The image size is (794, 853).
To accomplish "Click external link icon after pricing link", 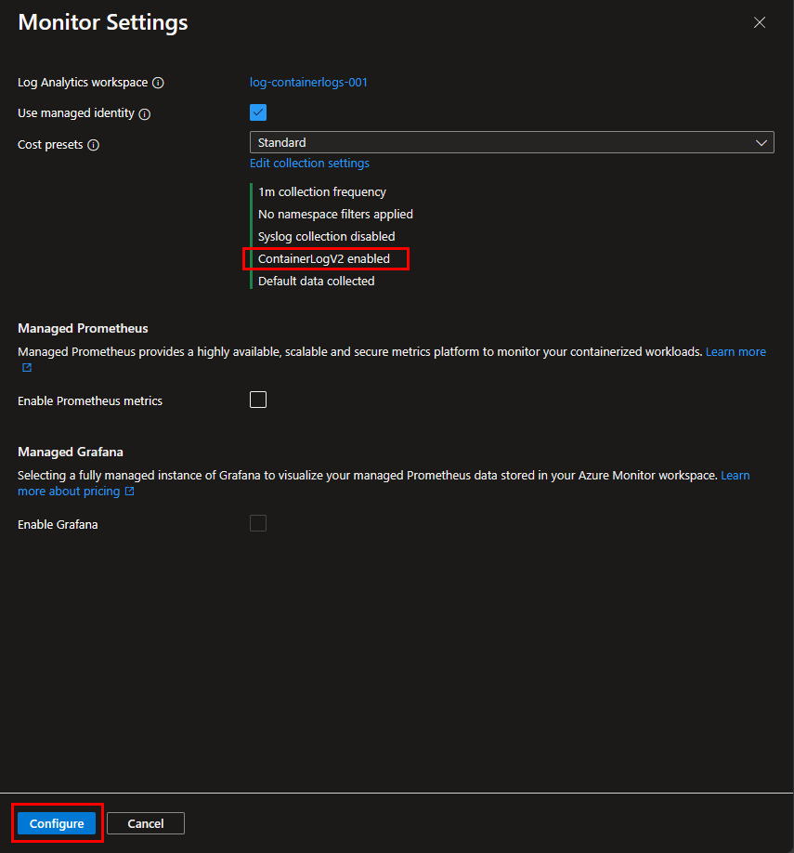I will tap(129, 492).
